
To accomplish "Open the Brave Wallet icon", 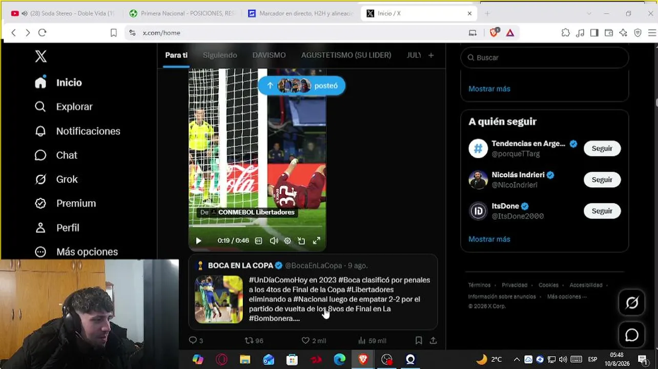I will (x=609, y=33).
